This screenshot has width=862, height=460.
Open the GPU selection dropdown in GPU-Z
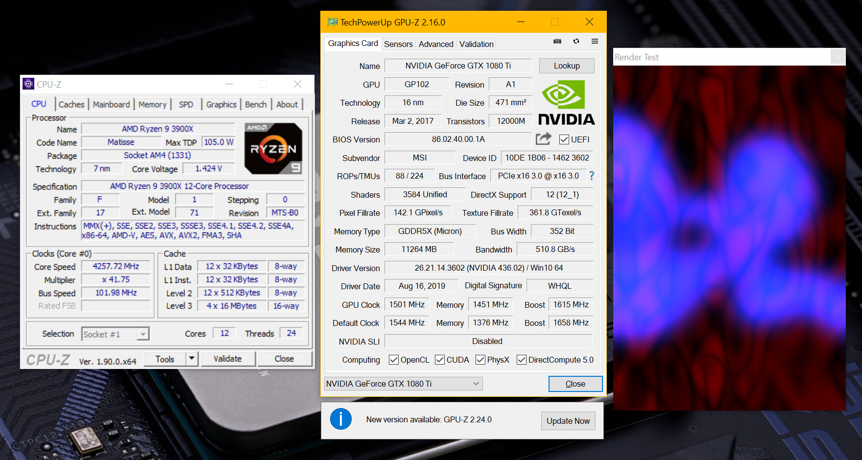[404, 384]
